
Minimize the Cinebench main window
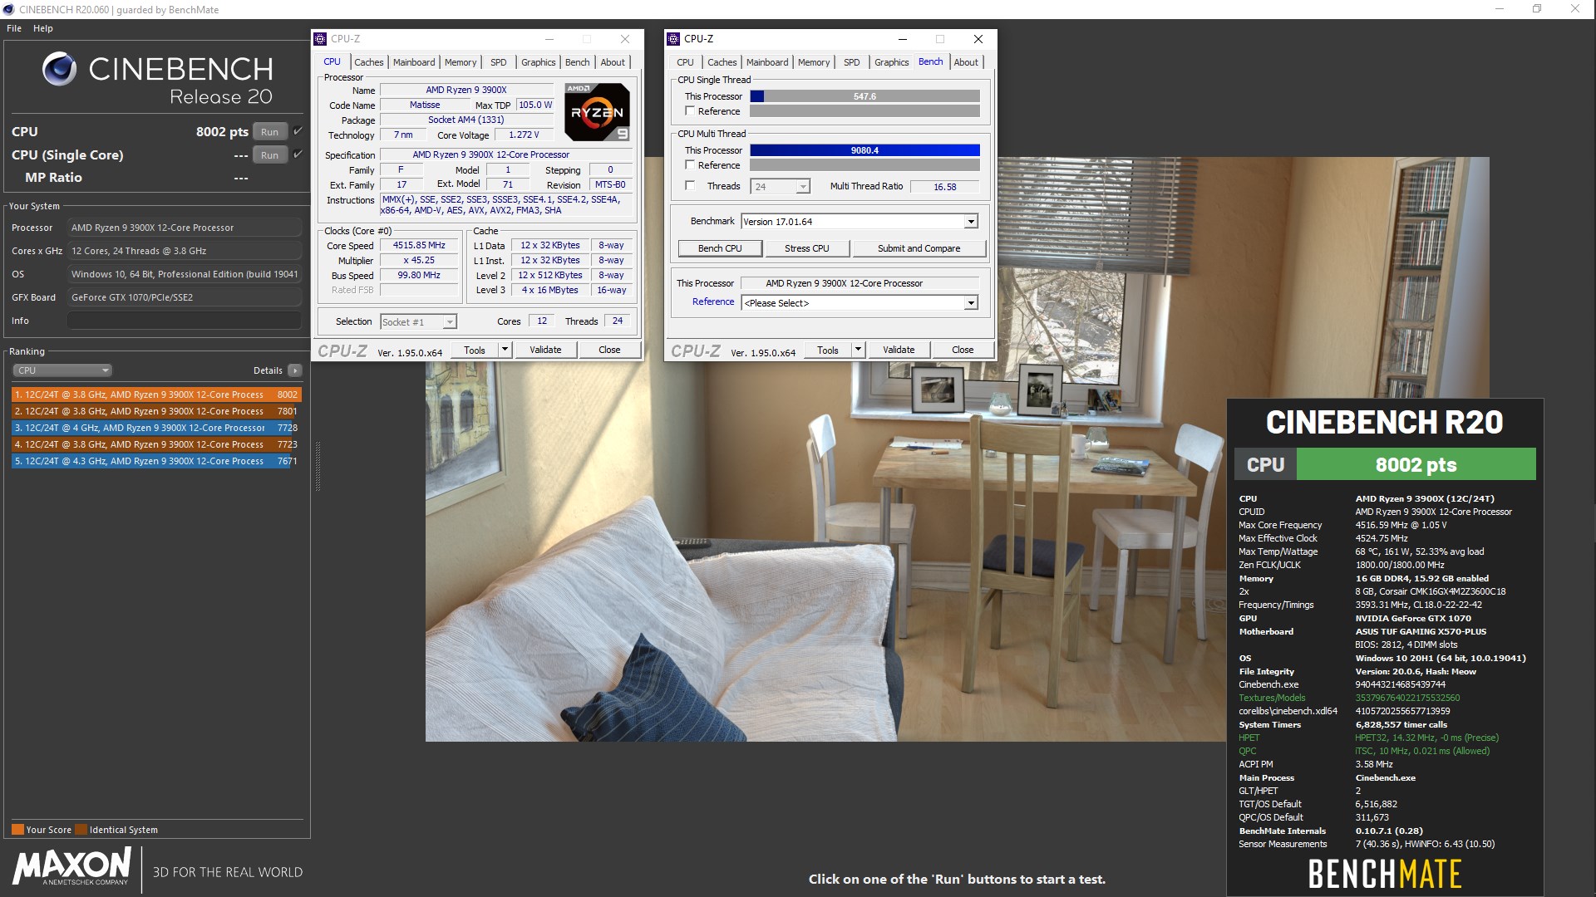point(1500,9)
